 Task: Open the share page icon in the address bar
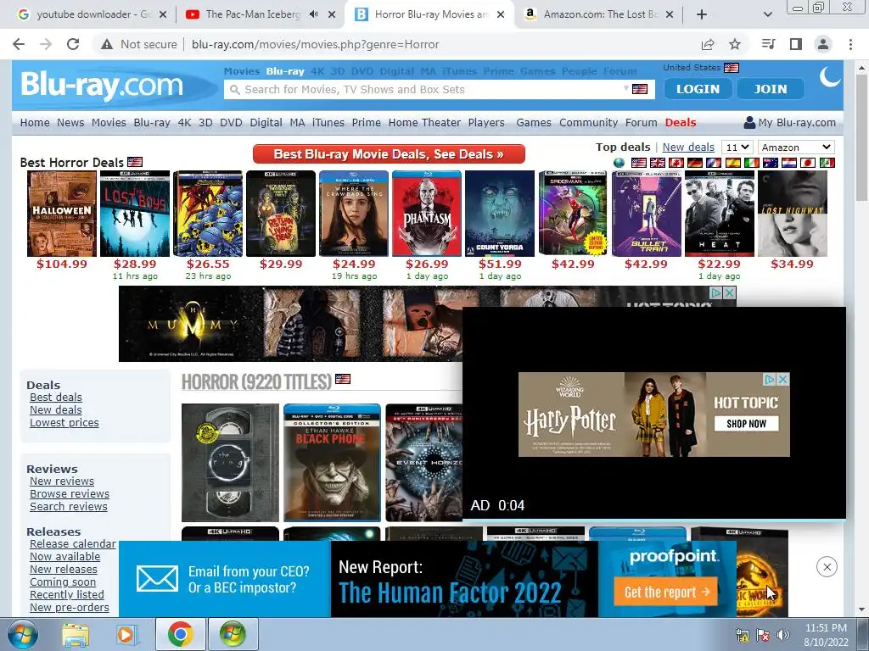708,44
